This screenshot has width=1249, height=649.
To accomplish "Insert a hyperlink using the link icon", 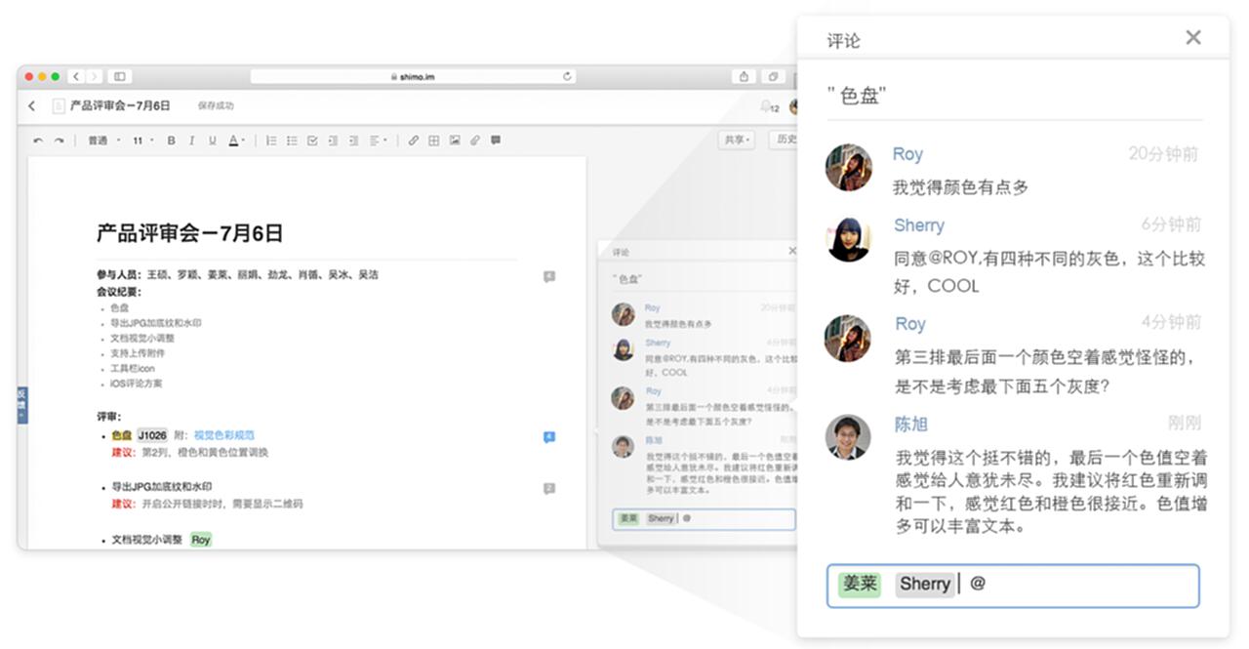I will 413,141.
